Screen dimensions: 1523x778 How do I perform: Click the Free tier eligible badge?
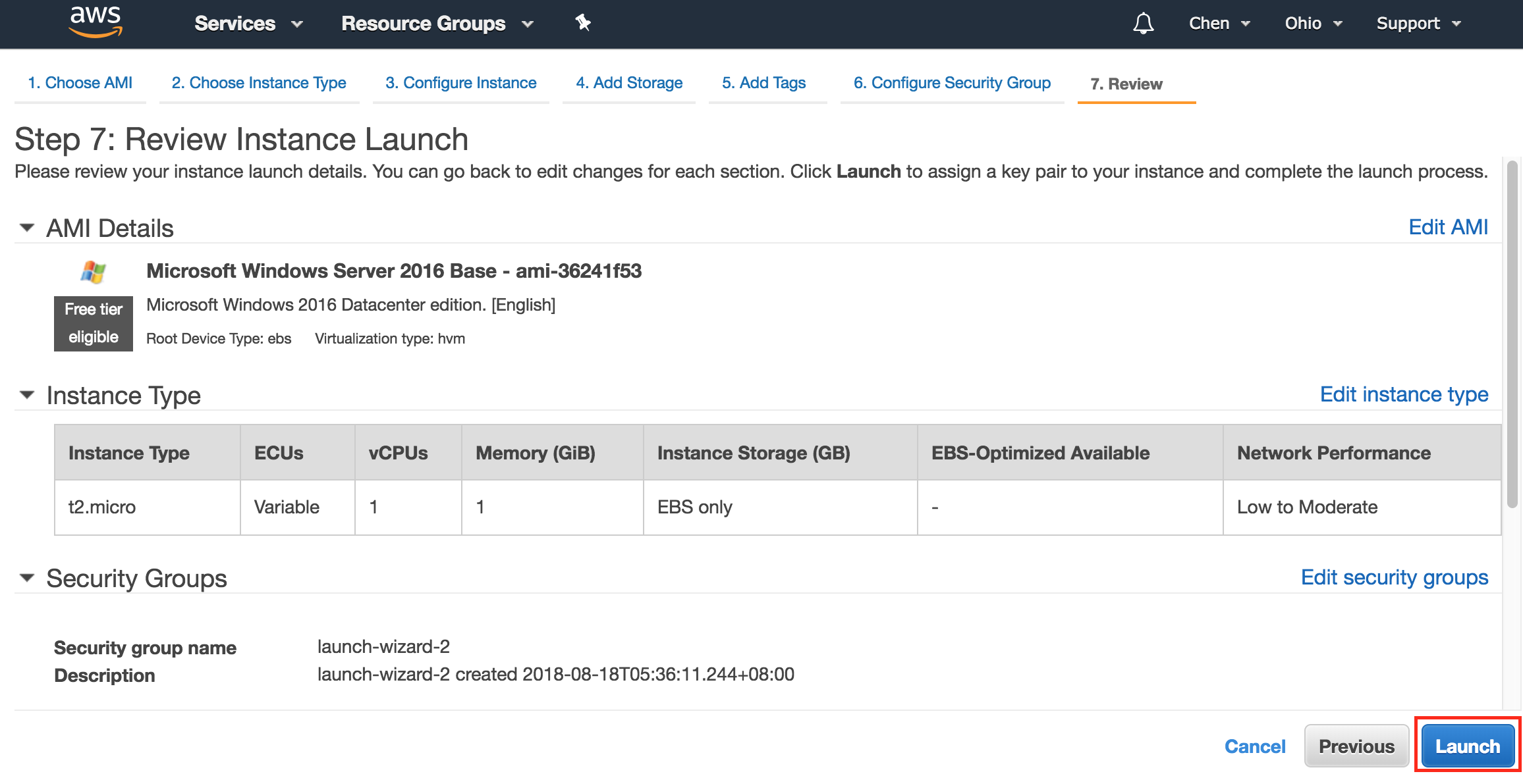[x=94, y=323]
